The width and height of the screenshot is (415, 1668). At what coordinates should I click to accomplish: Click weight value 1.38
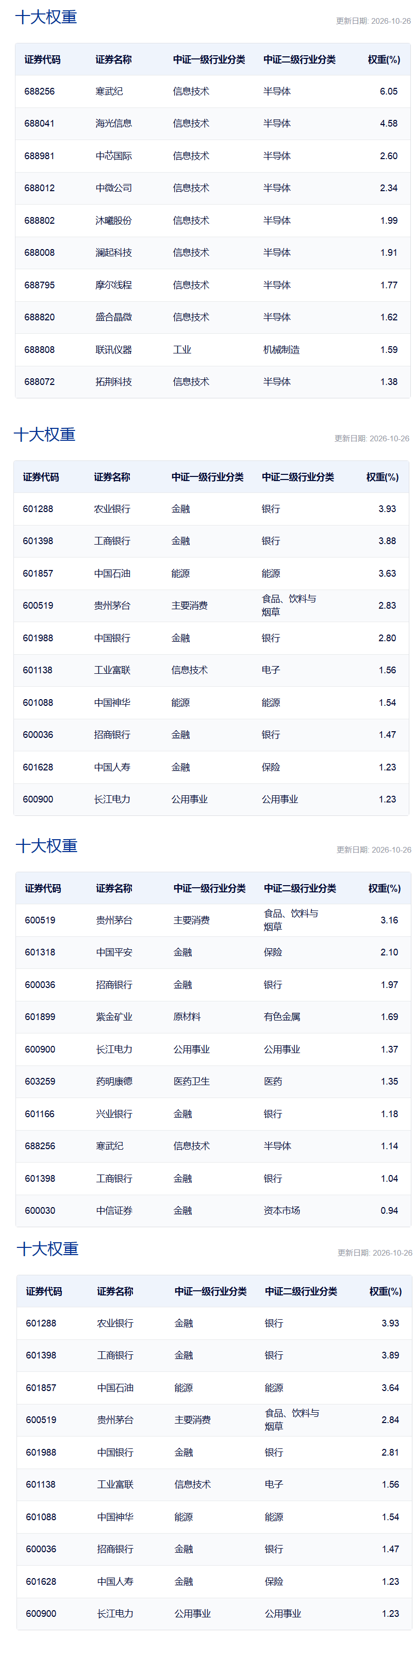(389, 382)
